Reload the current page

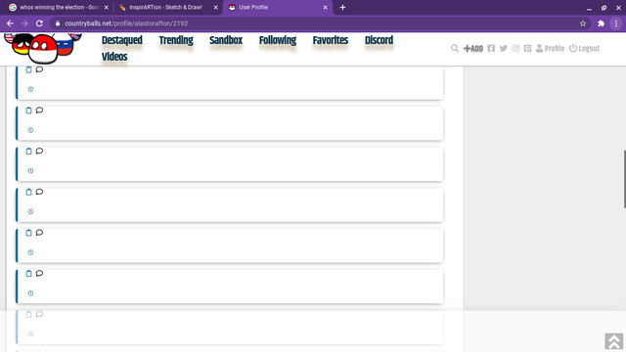[x=39, y=23]
